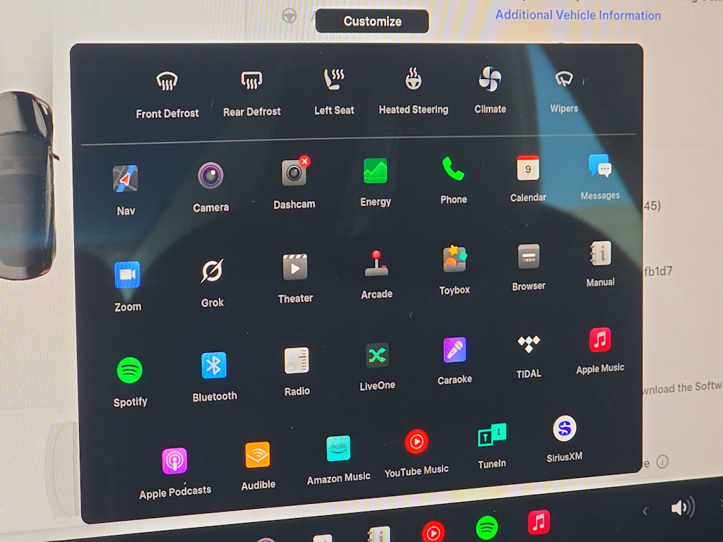Launch the Arcade app

(376, 264)
